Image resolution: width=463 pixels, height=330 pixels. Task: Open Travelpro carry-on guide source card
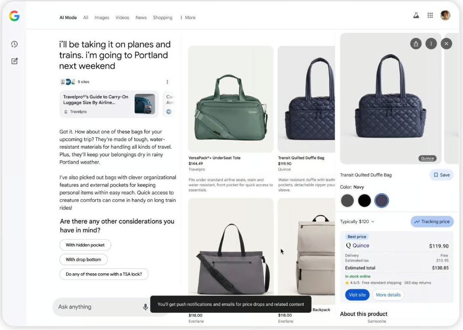(109, 104)
